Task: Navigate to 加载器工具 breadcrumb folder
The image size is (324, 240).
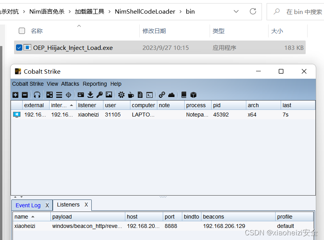Action: click(x=89, y=12)
